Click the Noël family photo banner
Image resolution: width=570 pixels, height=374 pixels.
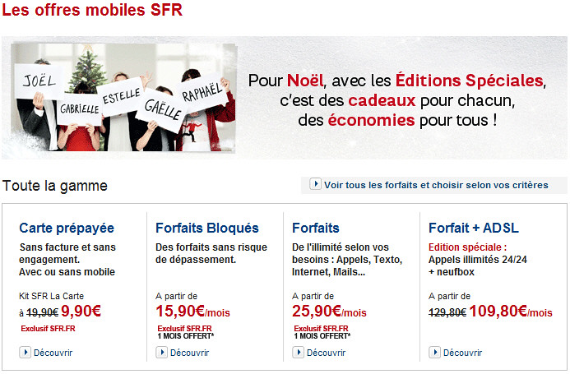tap(123, 97)
